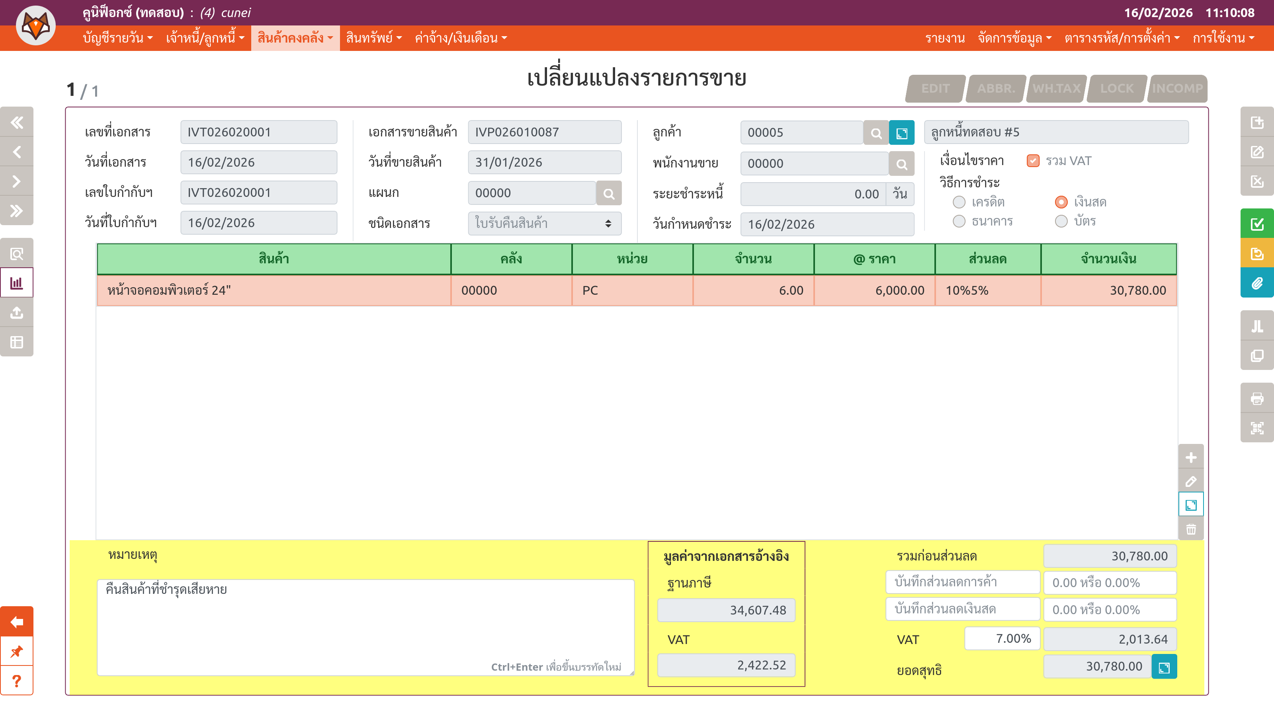Select the ธนาคาร payment radio button

[x=959, y=222]
